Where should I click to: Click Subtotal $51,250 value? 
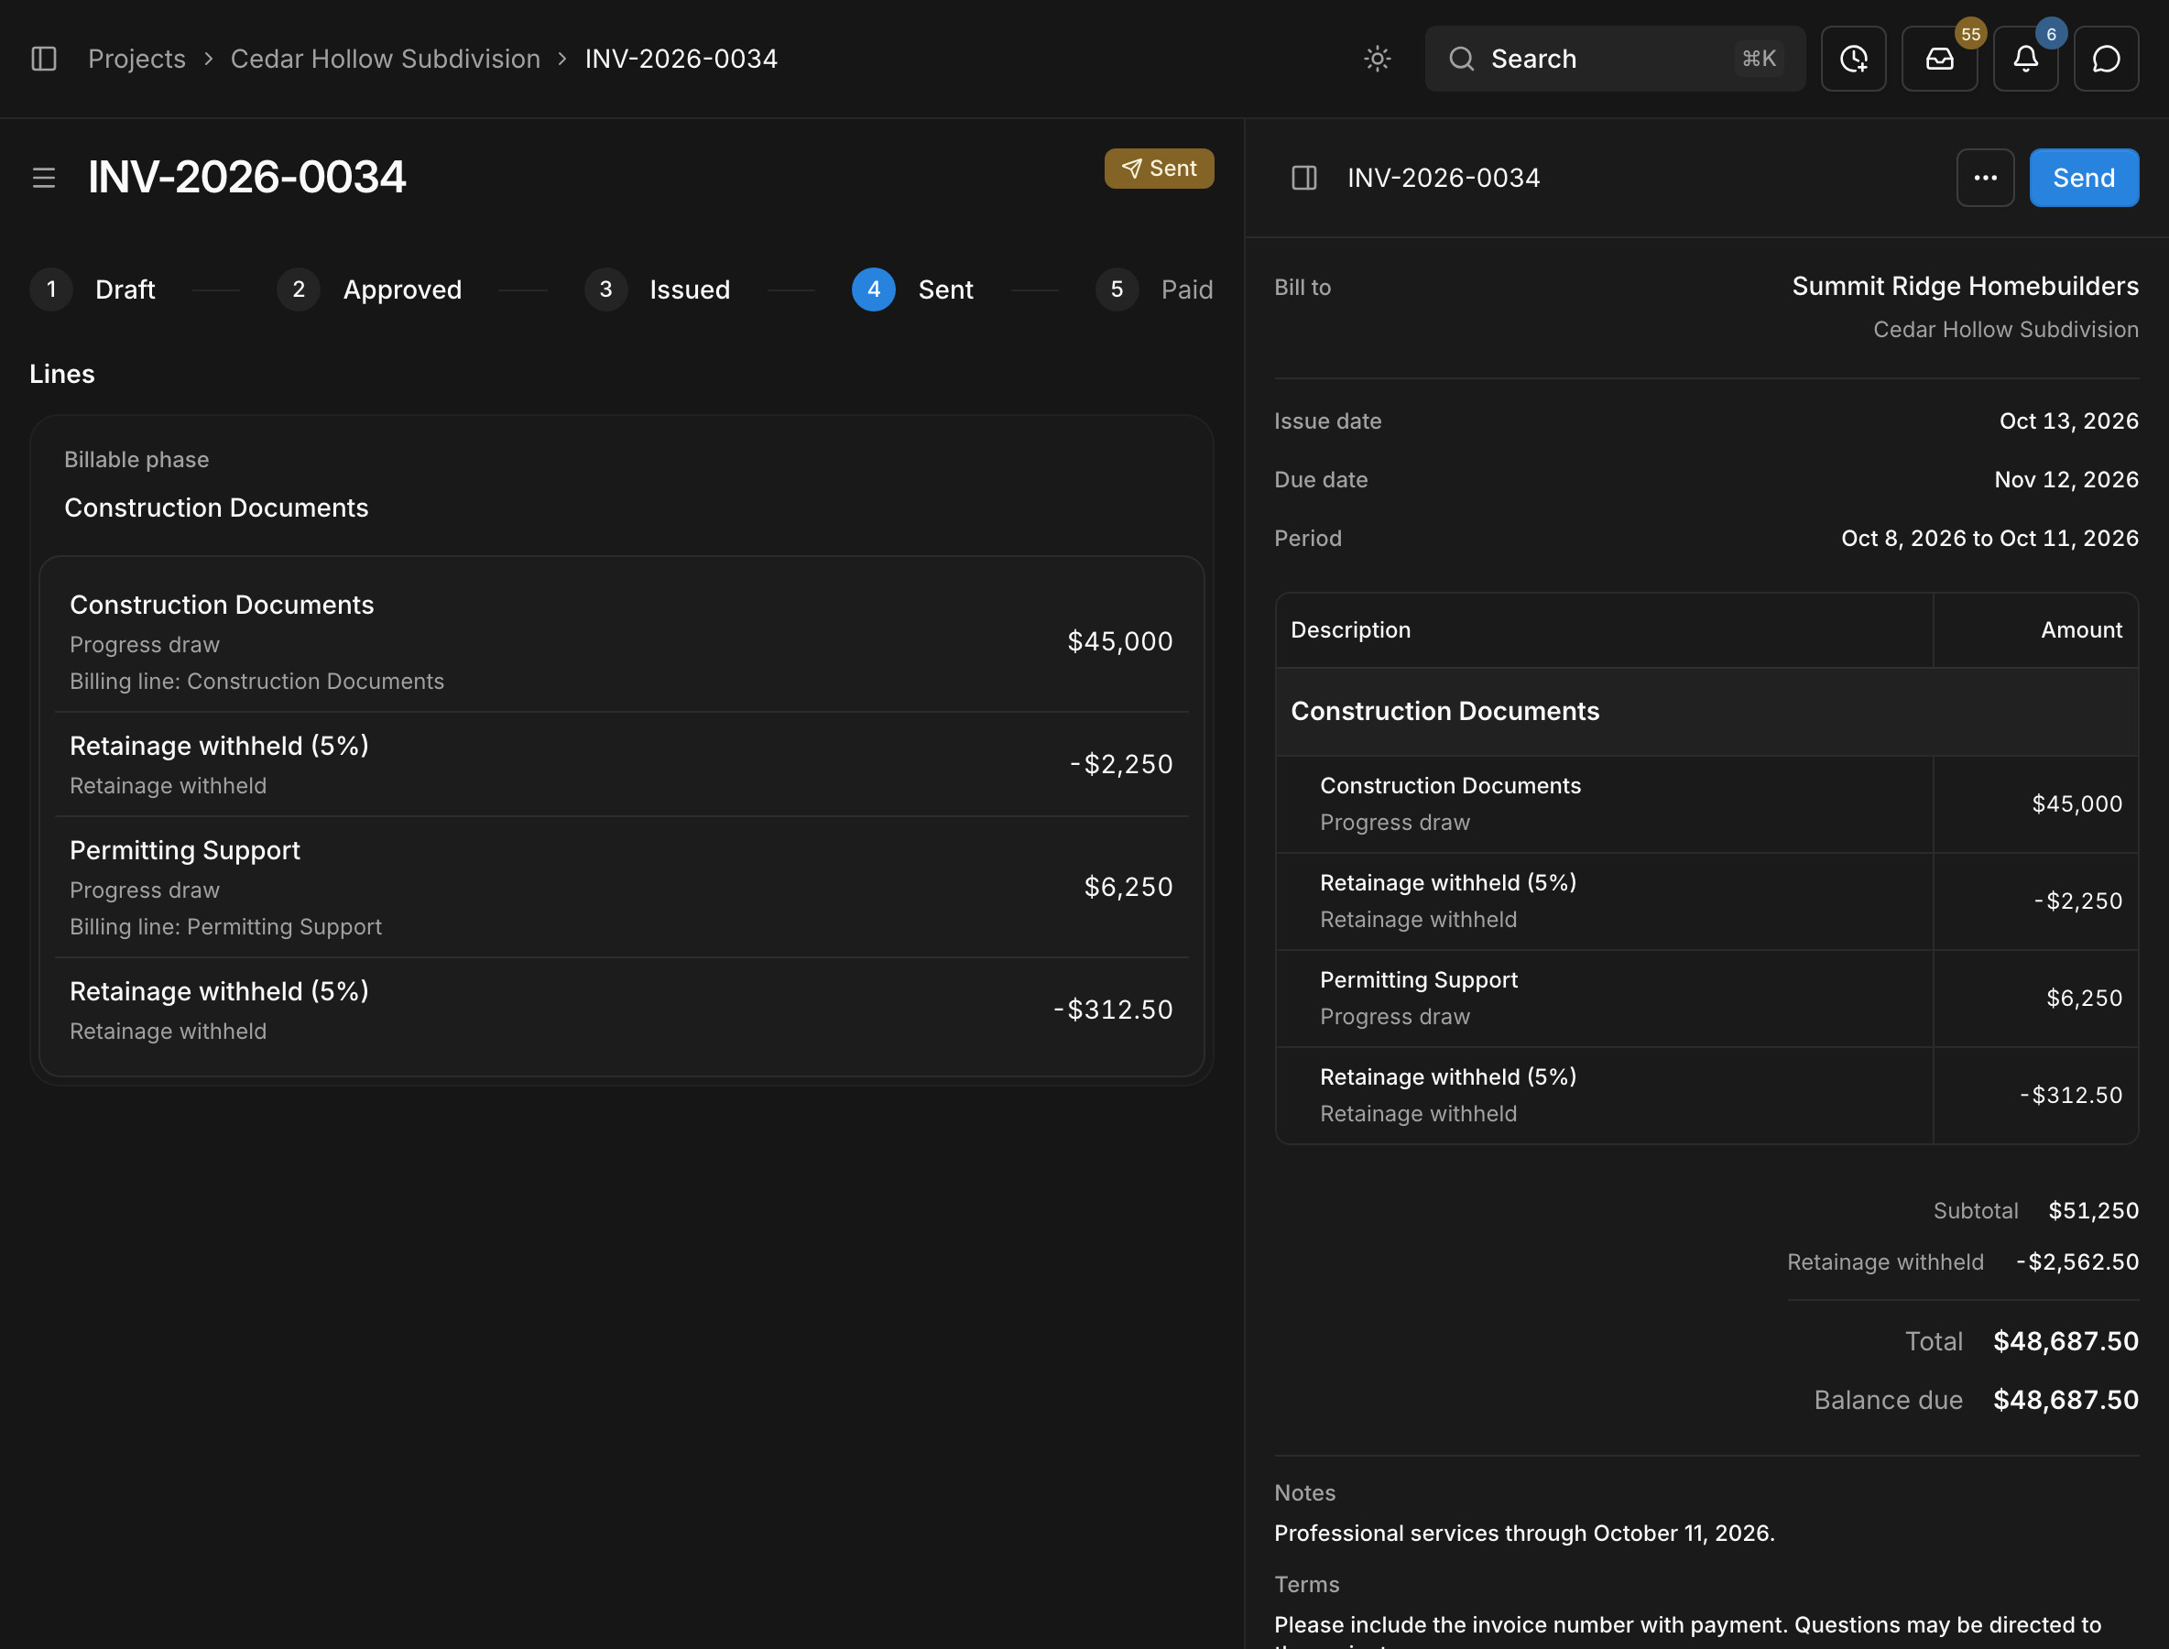(2093, 1211)
